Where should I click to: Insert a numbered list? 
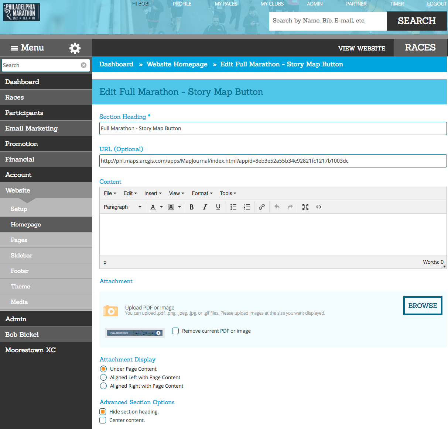[x=247, y=207]
